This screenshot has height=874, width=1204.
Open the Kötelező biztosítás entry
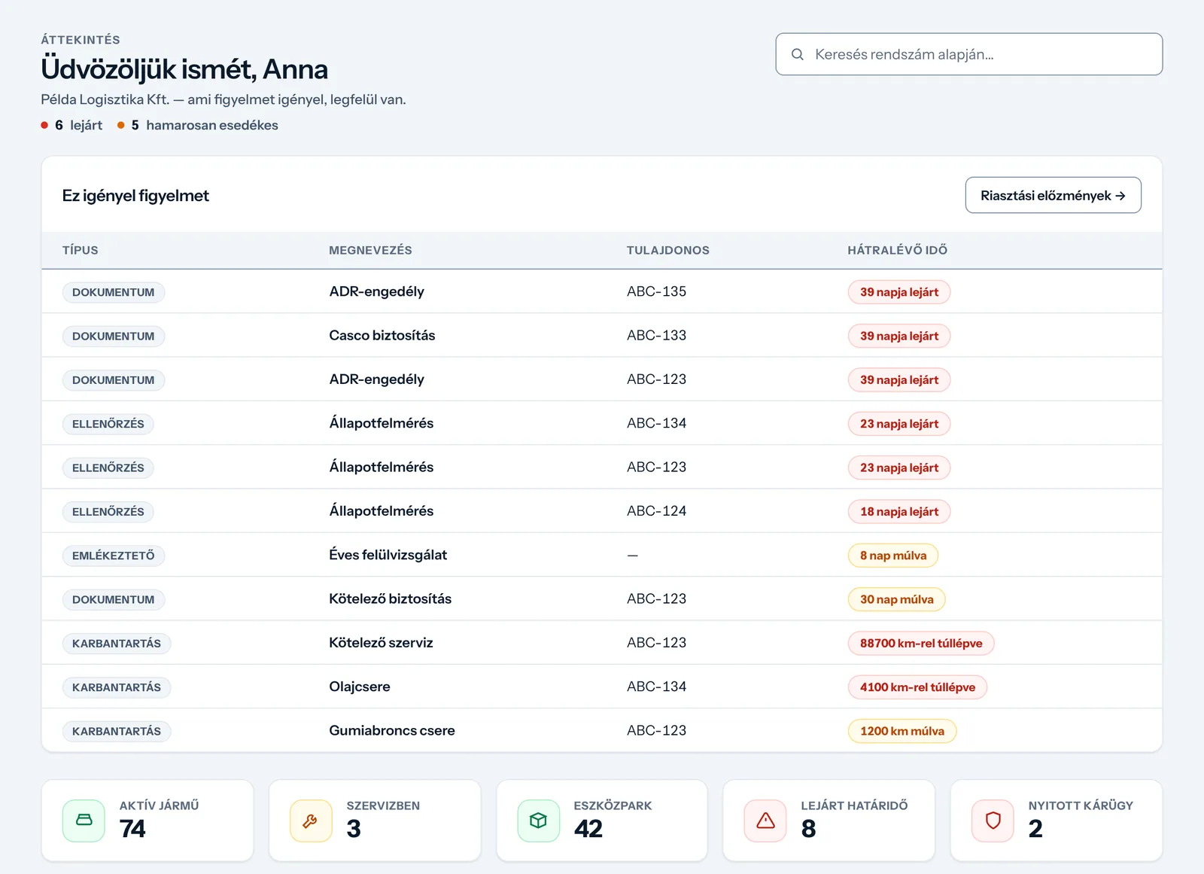click(391, 599)
